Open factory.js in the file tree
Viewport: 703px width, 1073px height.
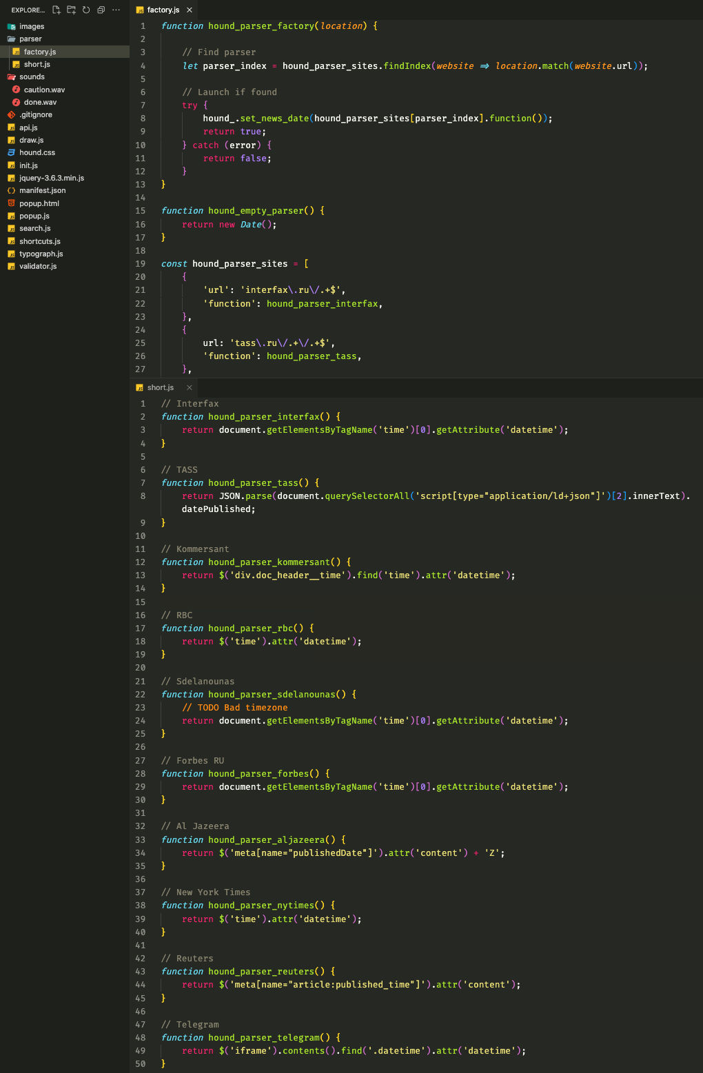65,52
